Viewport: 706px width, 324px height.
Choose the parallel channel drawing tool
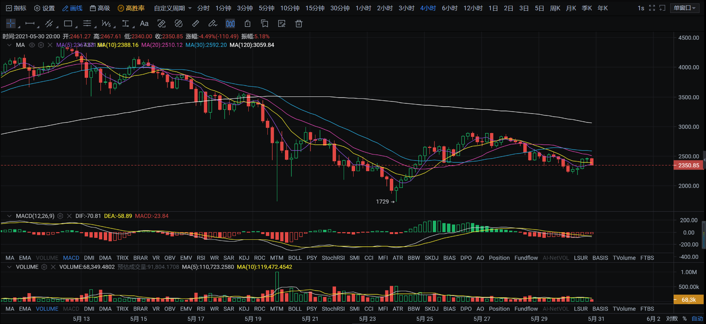click(49, 24)
